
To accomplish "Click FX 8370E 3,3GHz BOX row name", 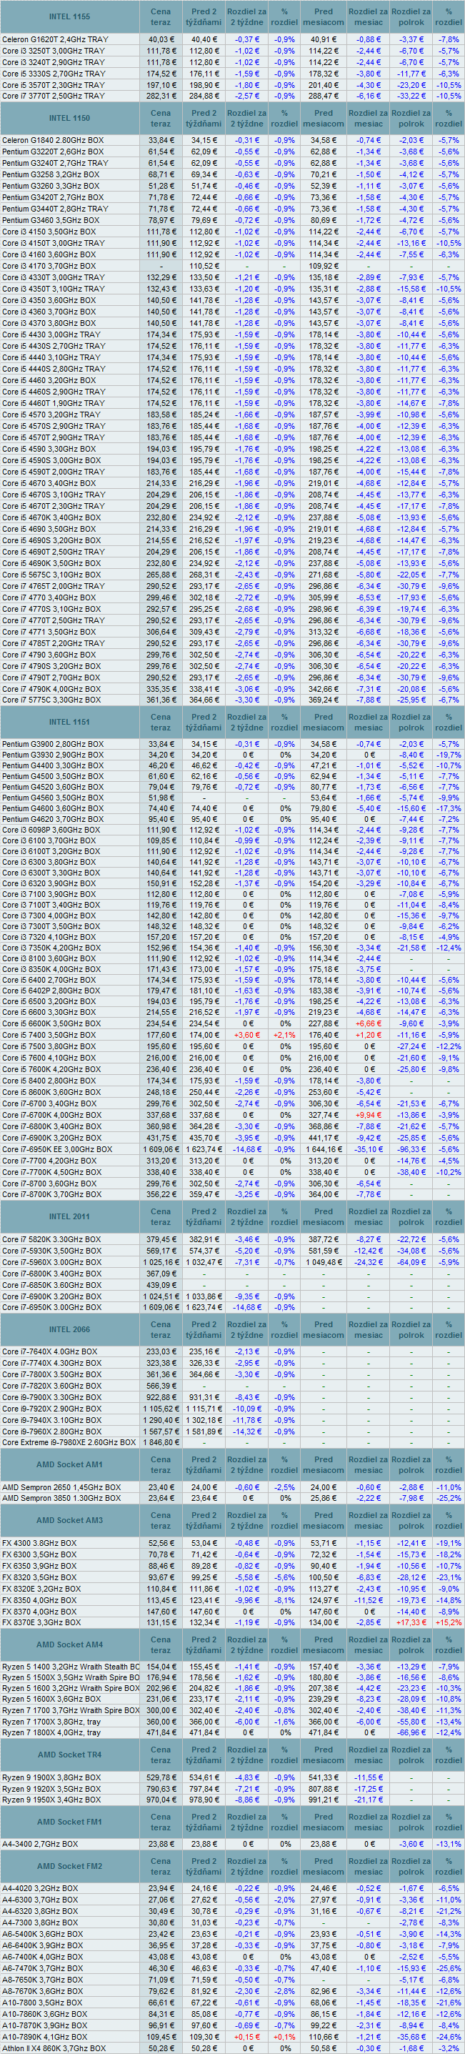I will point(41,1622).
